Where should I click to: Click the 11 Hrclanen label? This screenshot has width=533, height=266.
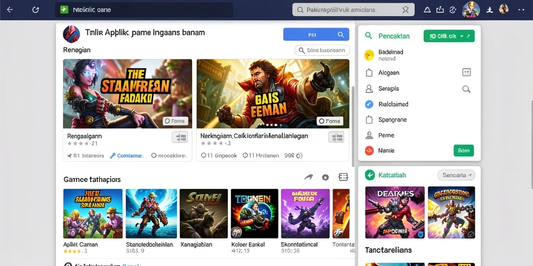[261, 156]
